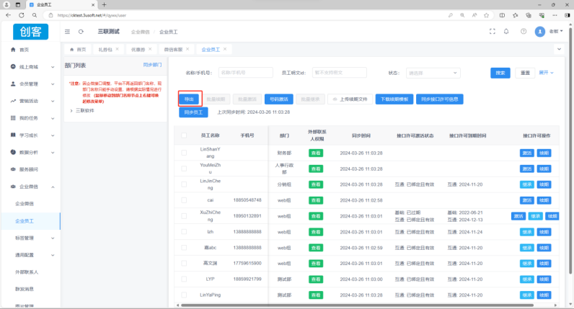574x309 pixels.
Task: Open a new browser tab
Action: [105, 5]
